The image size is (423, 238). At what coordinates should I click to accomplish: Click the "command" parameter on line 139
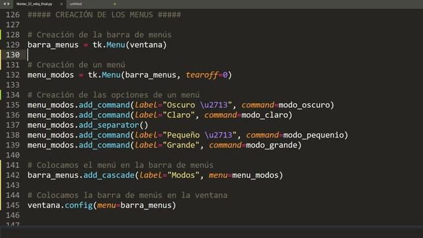point(225,145)
